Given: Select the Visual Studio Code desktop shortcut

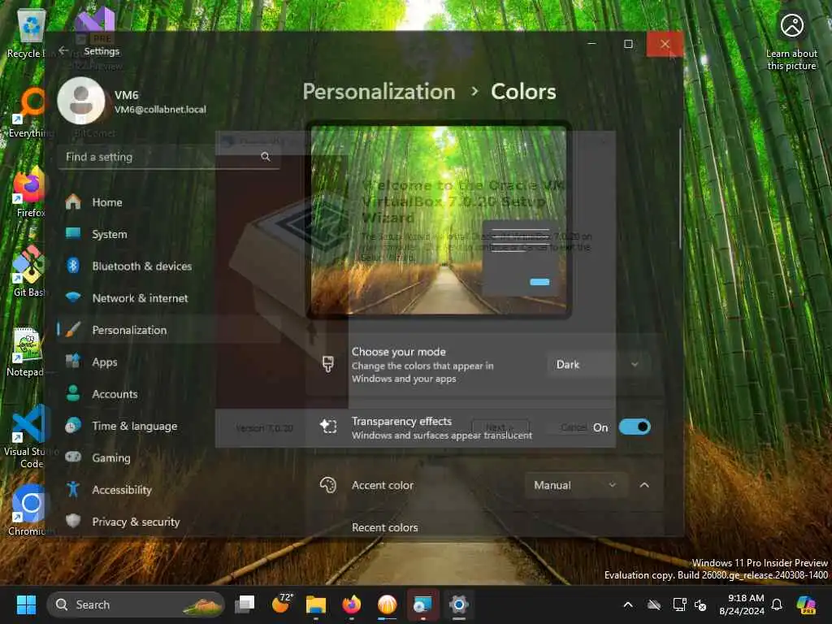Looking at the screenshot, I should click(x=29, y=436).
